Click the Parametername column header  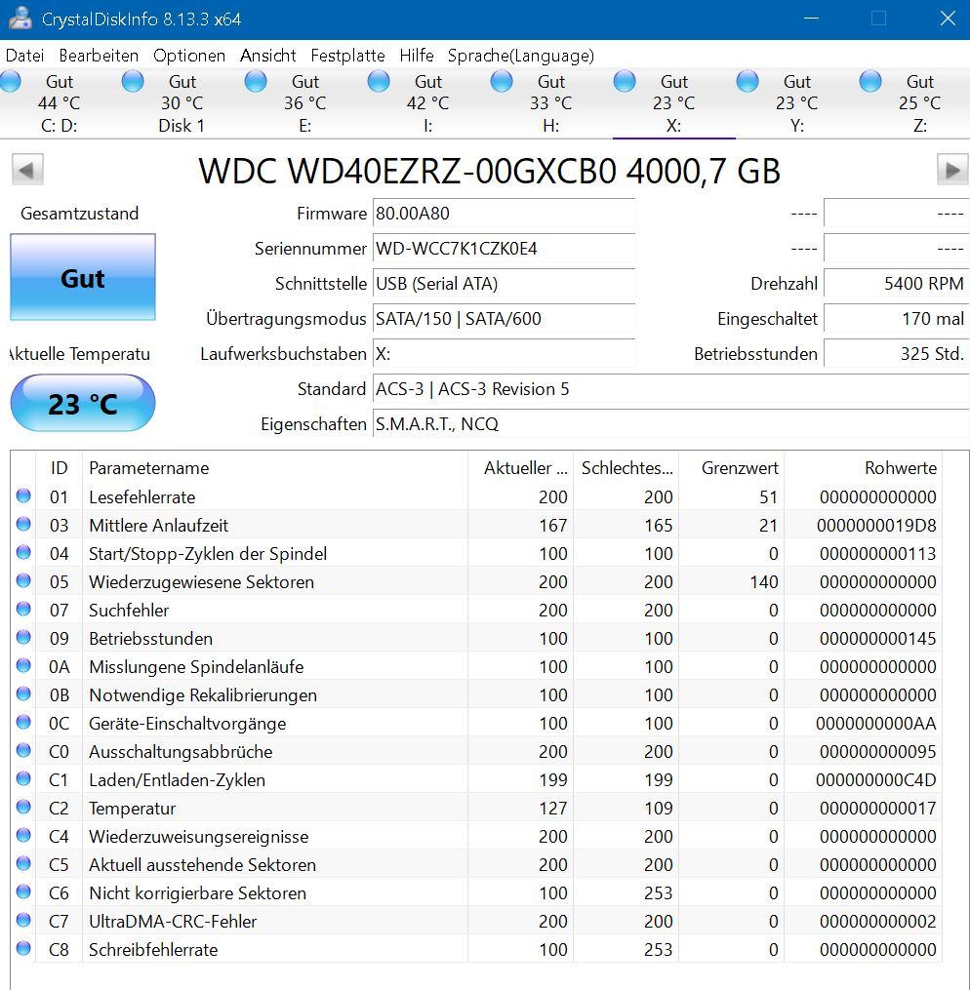[275, 468]
